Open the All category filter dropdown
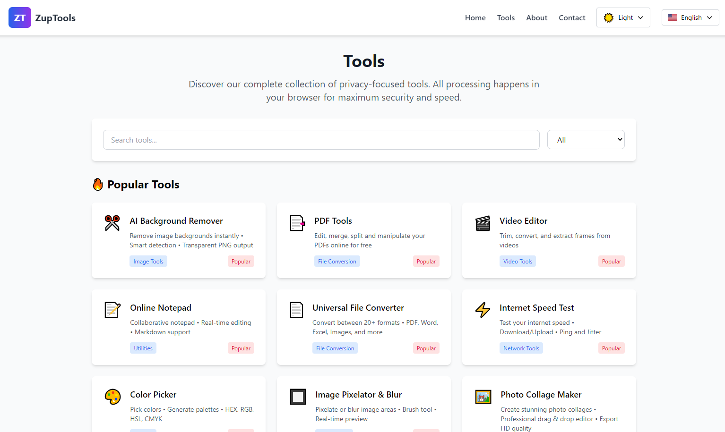Viewport: 725px width, 432px height. click(586, 139)
